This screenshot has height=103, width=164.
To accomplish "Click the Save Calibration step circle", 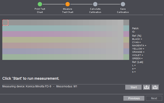I will (123, 4).
